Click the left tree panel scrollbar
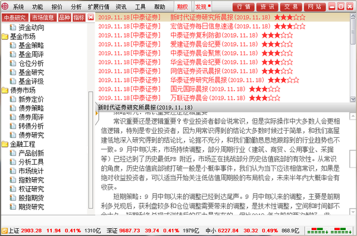The image size is (357, 236). (90, 150)
